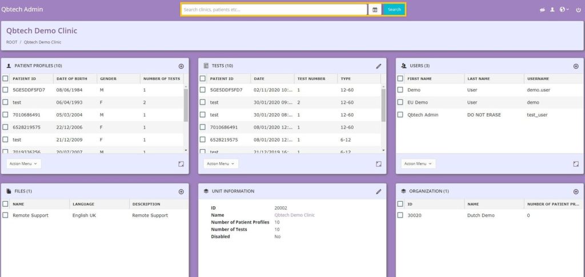The image size is (585, 277).
Task: Click the English UK language cell
Action: tap(84, 215)
